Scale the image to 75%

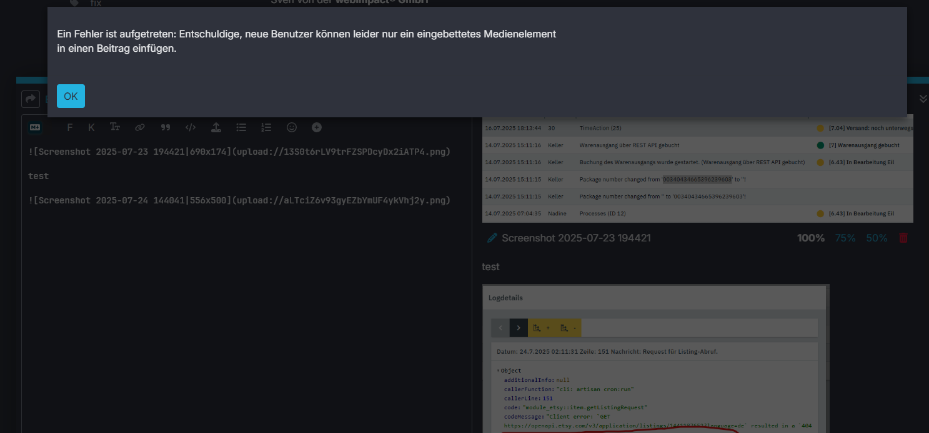[845, 238]
